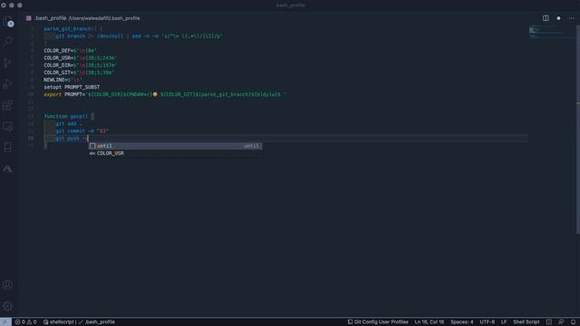Change file encoding via UTF-8
This screenshot has width=580, height=326.
pos(488,322)
